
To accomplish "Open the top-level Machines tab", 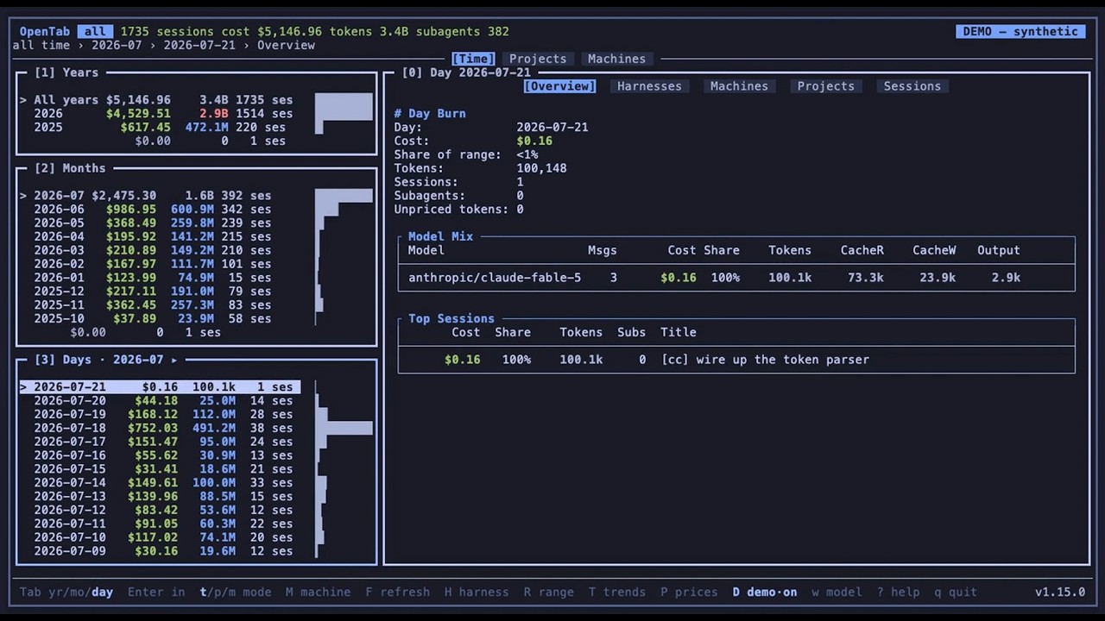I will tap(616, 59).
